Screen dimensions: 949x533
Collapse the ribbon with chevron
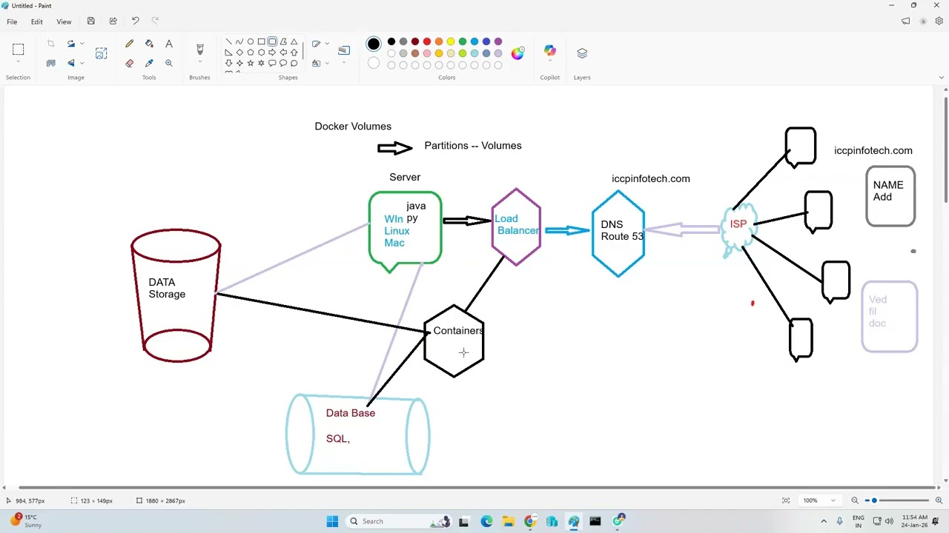click(x=942, y=77)
